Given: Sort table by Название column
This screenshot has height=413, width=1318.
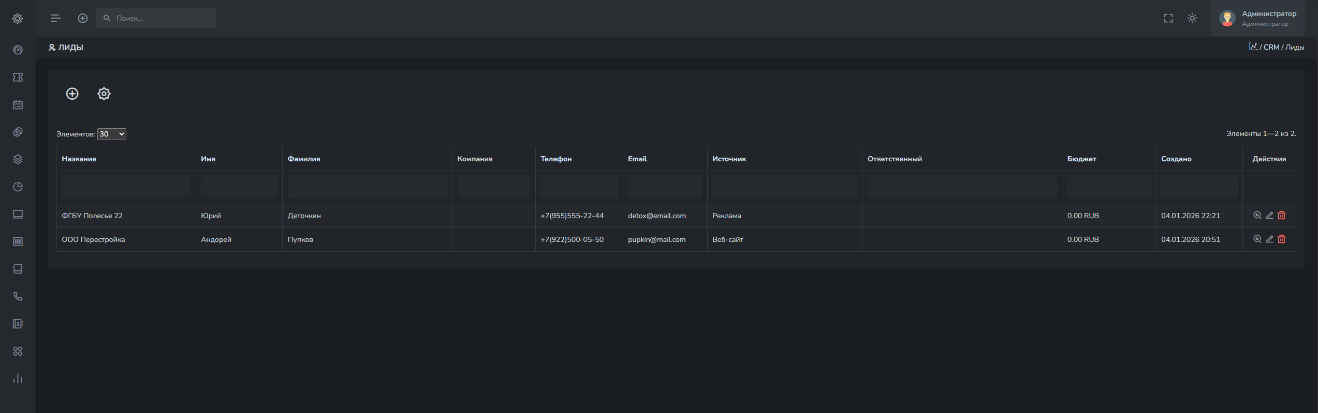Looking at the screenshot, I should [x=79, y=159].
